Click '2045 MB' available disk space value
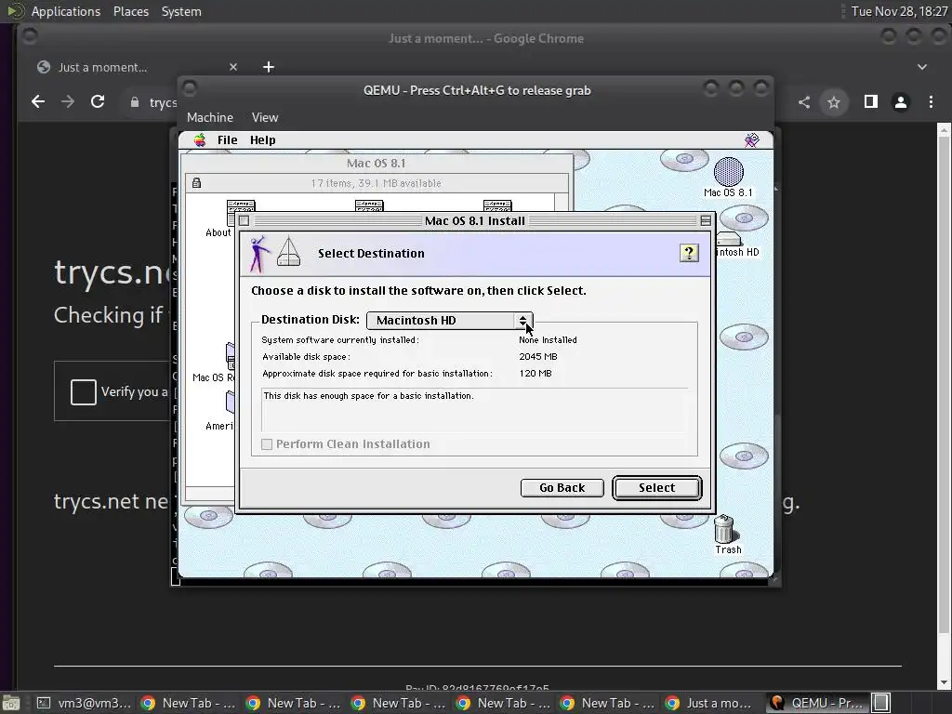The height and width of the screenshot is (714, 952). 538,356
